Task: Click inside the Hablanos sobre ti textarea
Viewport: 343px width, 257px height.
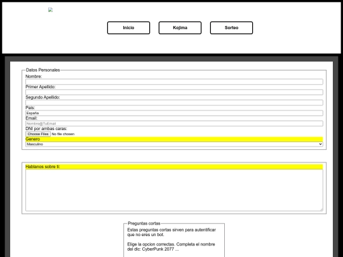Action: pos(174,190)
